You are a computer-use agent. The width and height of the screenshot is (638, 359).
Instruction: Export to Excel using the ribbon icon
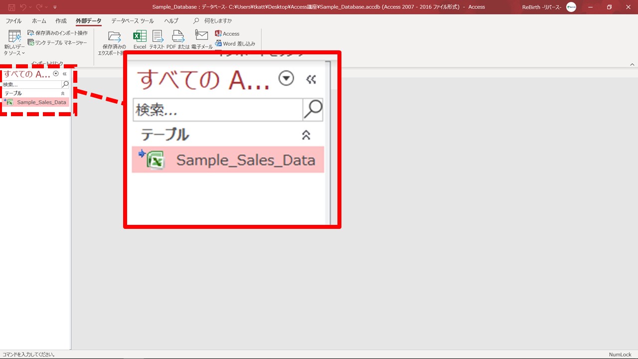pos(140,39)
